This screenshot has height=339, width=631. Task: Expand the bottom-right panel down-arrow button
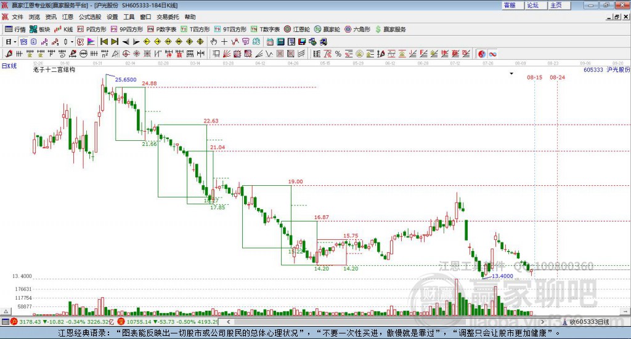pos(625,311)
